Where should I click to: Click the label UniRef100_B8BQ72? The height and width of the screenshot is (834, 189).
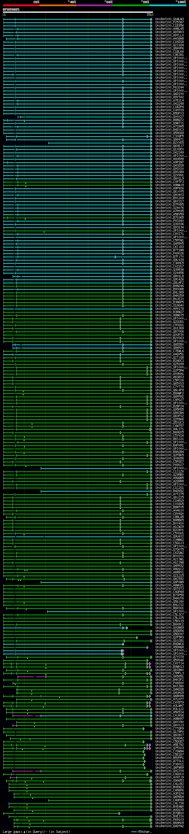point(170,120)
